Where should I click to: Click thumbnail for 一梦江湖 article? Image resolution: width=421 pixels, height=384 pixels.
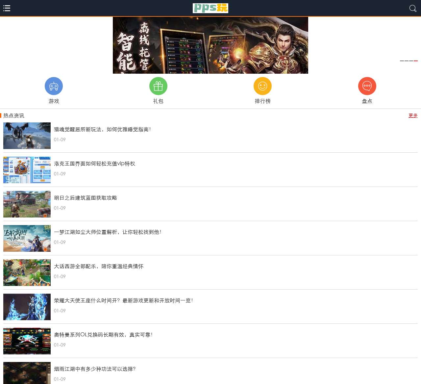point(27,238)
